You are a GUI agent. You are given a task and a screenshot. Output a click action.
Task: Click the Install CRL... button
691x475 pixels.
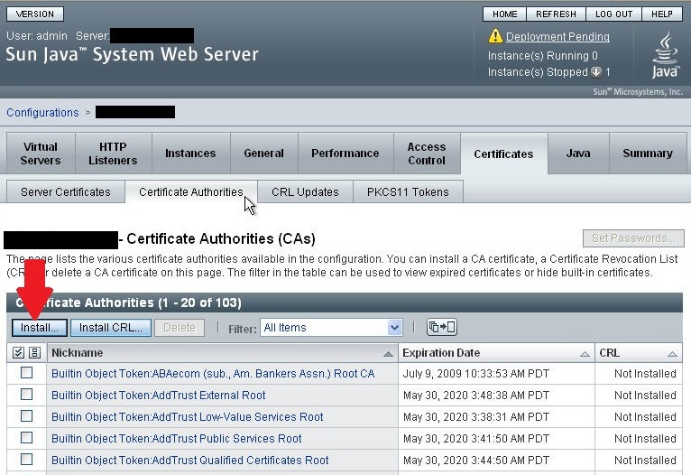pyautogui.click(x=111, y=328)
